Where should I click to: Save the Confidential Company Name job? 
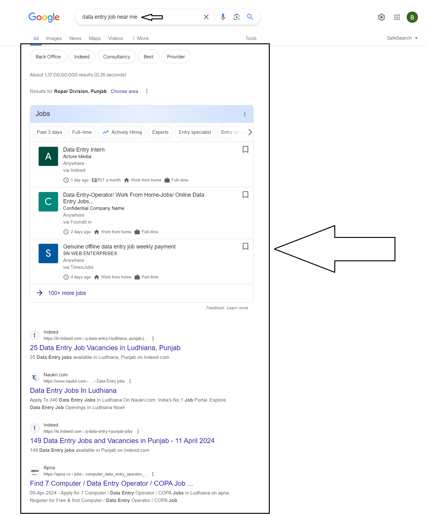(x=245, y=195)
